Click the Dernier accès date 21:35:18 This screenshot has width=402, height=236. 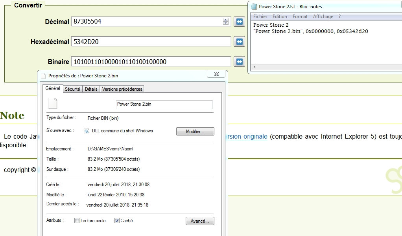[x=117, y=205]
